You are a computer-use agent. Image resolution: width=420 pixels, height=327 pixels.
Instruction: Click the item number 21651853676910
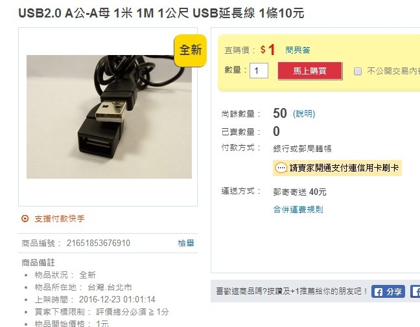[x=99, y=243]
